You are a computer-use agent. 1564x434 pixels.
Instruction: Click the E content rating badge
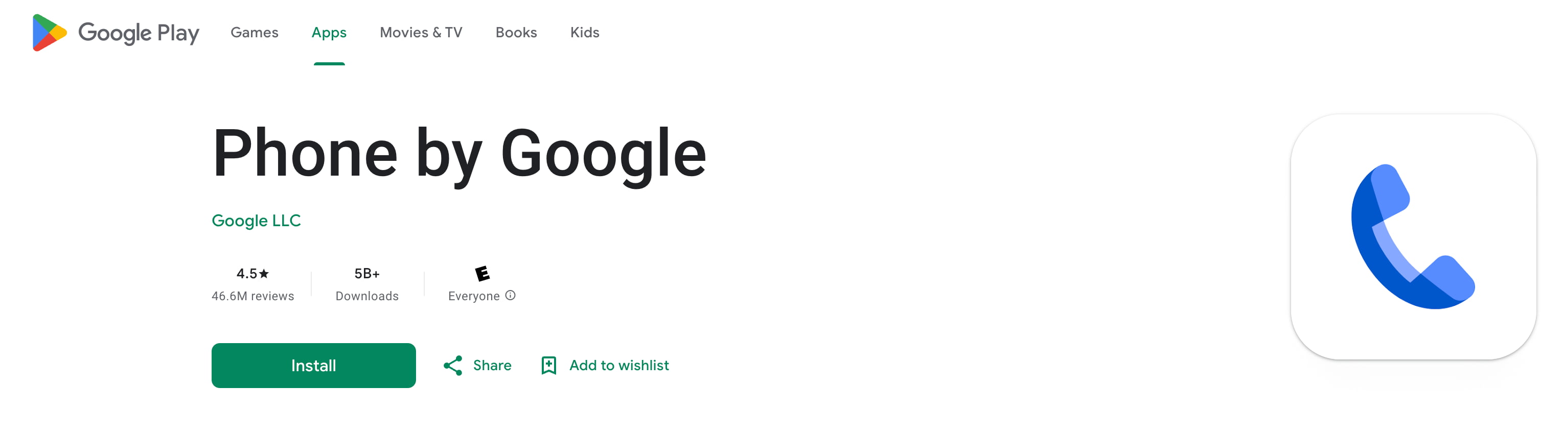482,273
